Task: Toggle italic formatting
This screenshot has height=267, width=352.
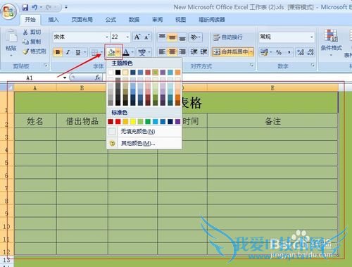Action: pos(68,52)
